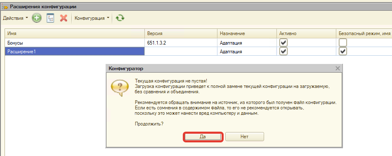The height and width of the screenshot is (156, 392).
Task: Click the red delete extension icon
Action: pyautogui.click(x=64, y=18)
